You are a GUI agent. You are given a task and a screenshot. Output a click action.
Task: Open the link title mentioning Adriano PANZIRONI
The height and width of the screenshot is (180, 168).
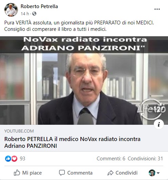[72, 142]
